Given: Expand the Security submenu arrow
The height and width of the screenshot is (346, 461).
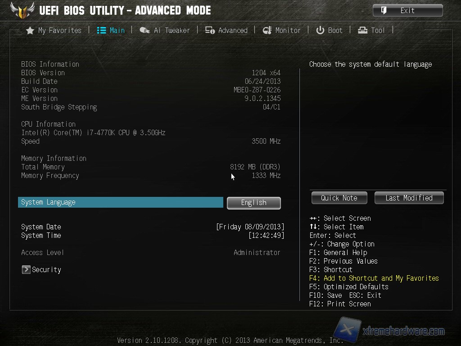Looking at the screenshot, I should [x=26, y=269].
